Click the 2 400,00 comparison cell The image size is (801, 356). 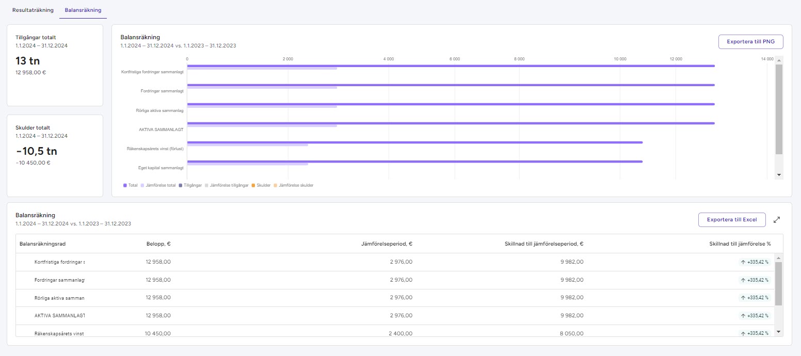tap(401, 333)
